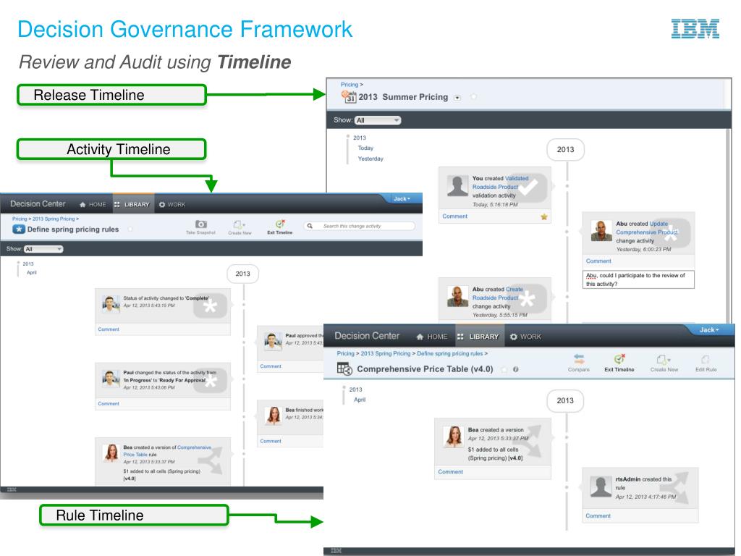Click Comment under Status Complete card
This screenshot has width=741, height=556.
pos(109,329)
